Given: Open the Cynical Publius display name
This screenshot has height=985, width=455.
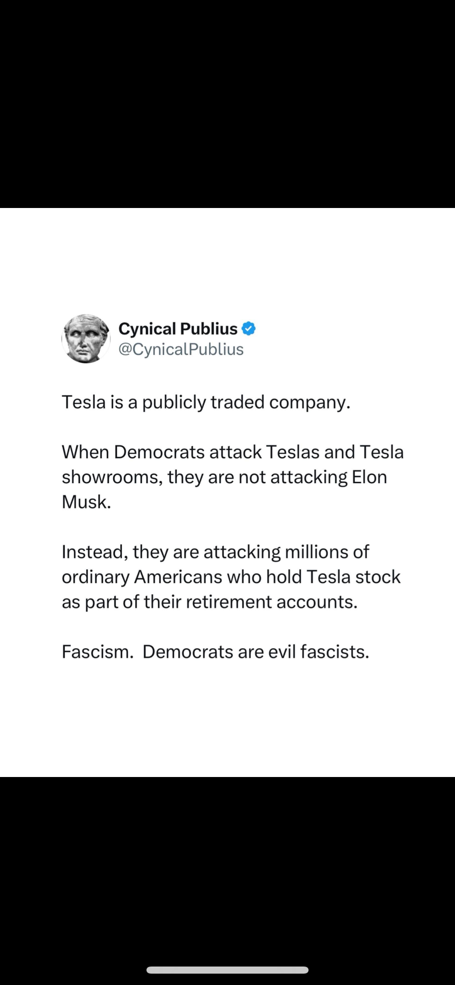Looking at the screenshot, I should click(178, 328).
